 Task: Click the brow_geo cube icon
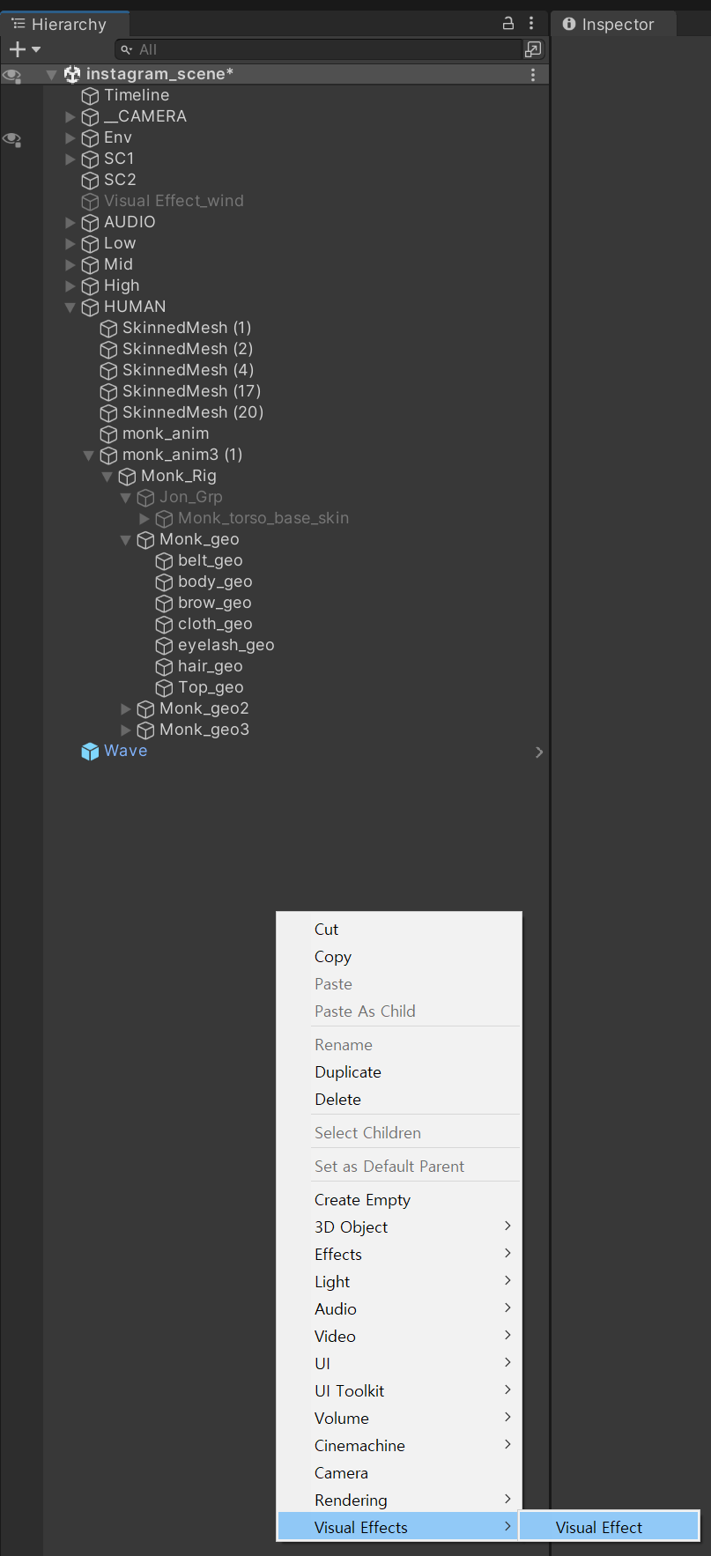(164, 603)
